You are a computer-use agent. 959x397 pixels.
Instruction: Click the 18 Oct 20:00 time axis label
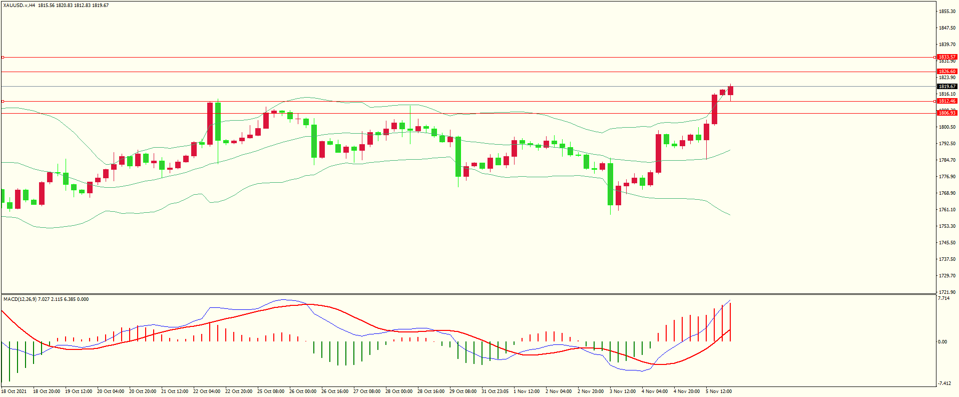click(x=47, y=391)
